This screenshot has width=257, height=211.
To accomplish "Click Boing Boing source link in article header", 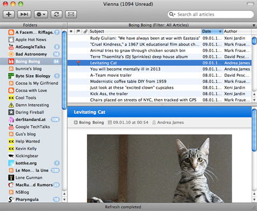I will tap(91, 122).
